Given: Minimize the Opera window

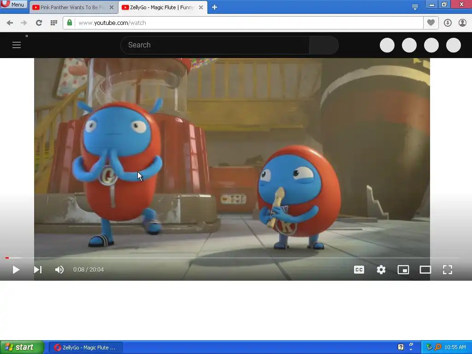Looking at the screenshot, I should point(432,4).
